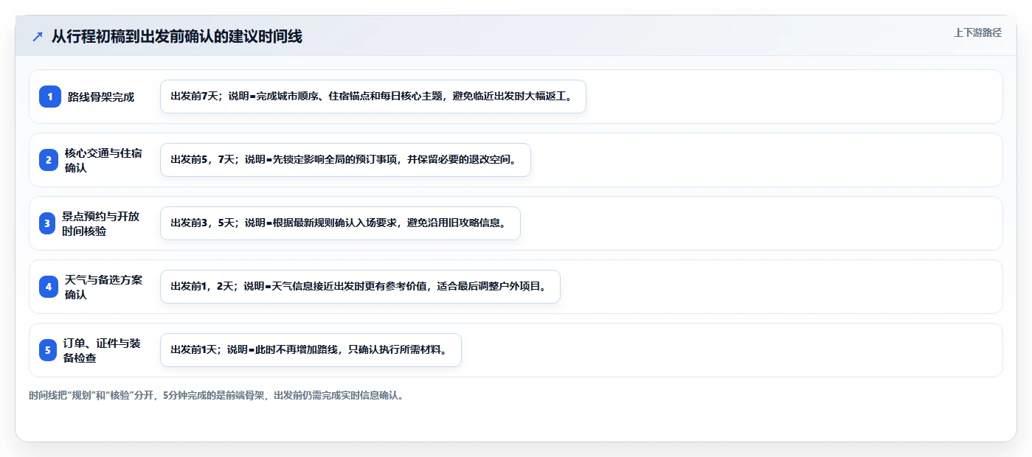Select step number 5 badge
The image size is (1032, 457).
48,350
